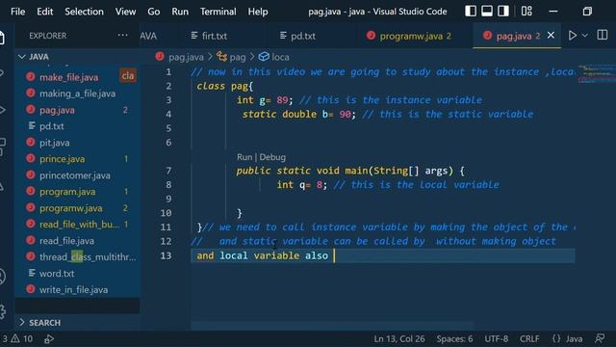Click the editor minimap
The image size is (616, 347).
(x=597, y=74)
